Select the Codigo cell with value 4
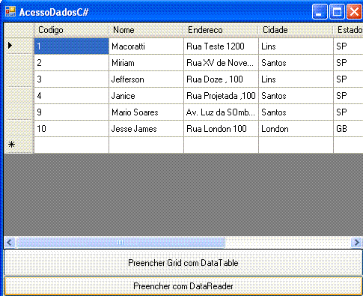The width and height of the screenshot is (363, 296). [71, 95]
